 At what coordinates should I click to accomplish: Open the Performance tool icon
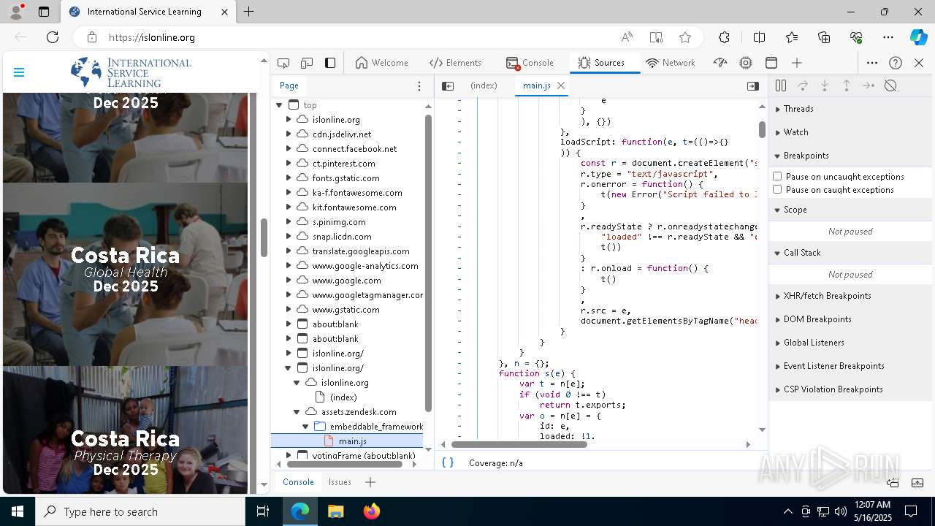(720, 63)
